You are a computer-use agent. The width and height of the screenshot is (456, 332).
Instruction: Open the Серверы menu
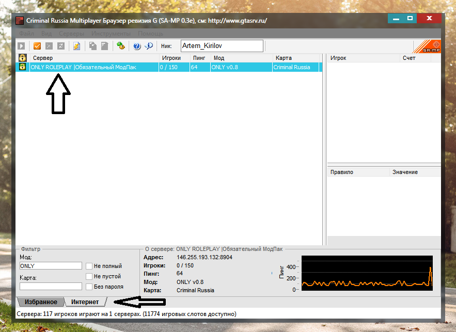tap(71, 34)
